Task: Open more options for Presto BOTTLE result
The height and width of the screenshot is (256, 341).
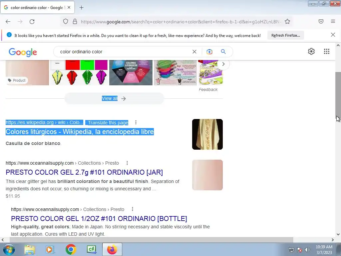Action: tap(133, 209)
